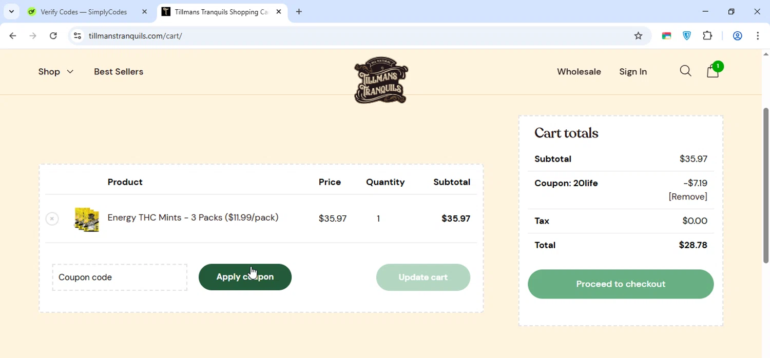Click the address bar URL tillmanstranquils.com/cart/
Viewport: 770px width, 358px height.
pos(136,36)
